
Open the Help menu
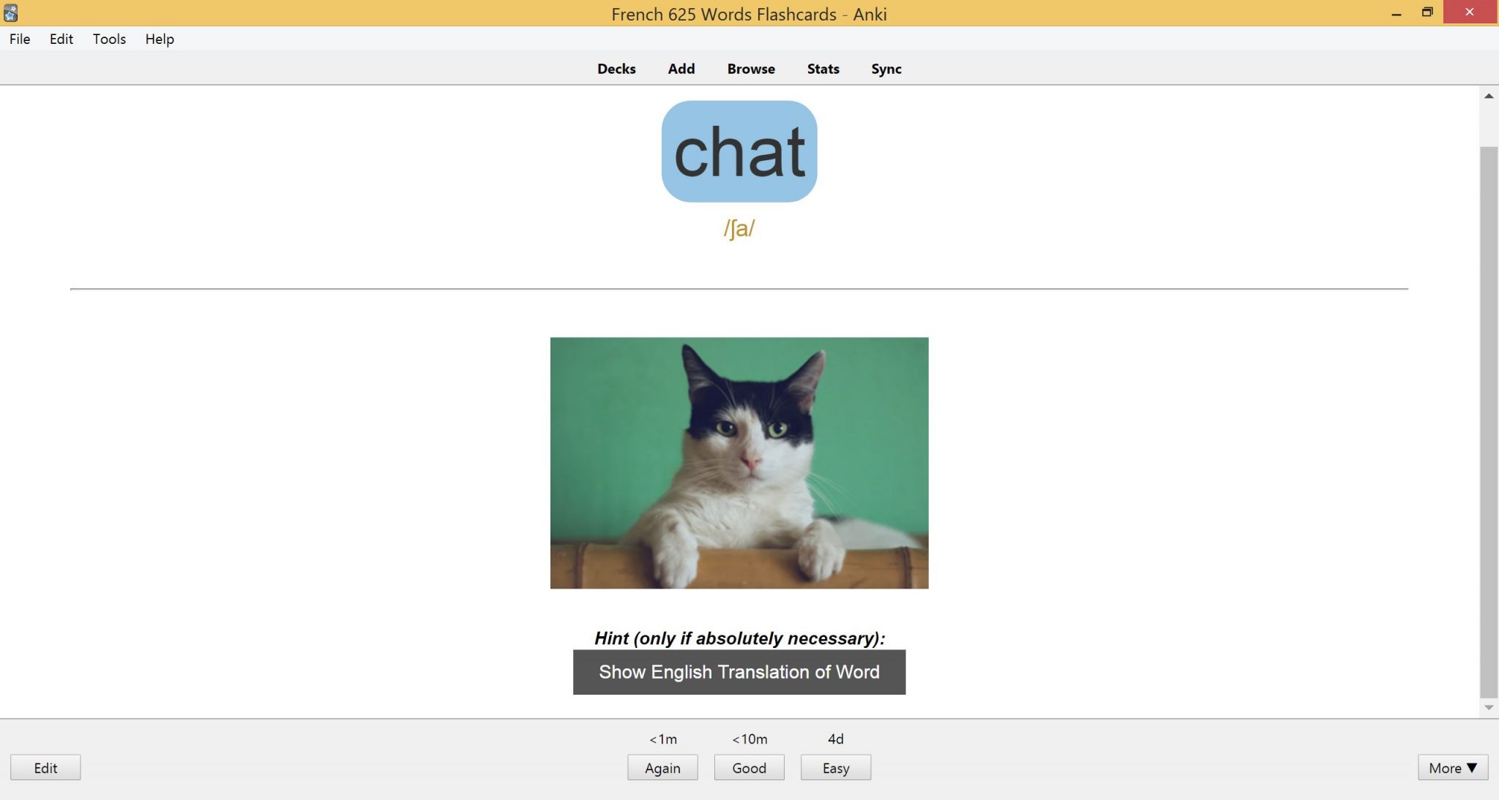coord(159,39)
